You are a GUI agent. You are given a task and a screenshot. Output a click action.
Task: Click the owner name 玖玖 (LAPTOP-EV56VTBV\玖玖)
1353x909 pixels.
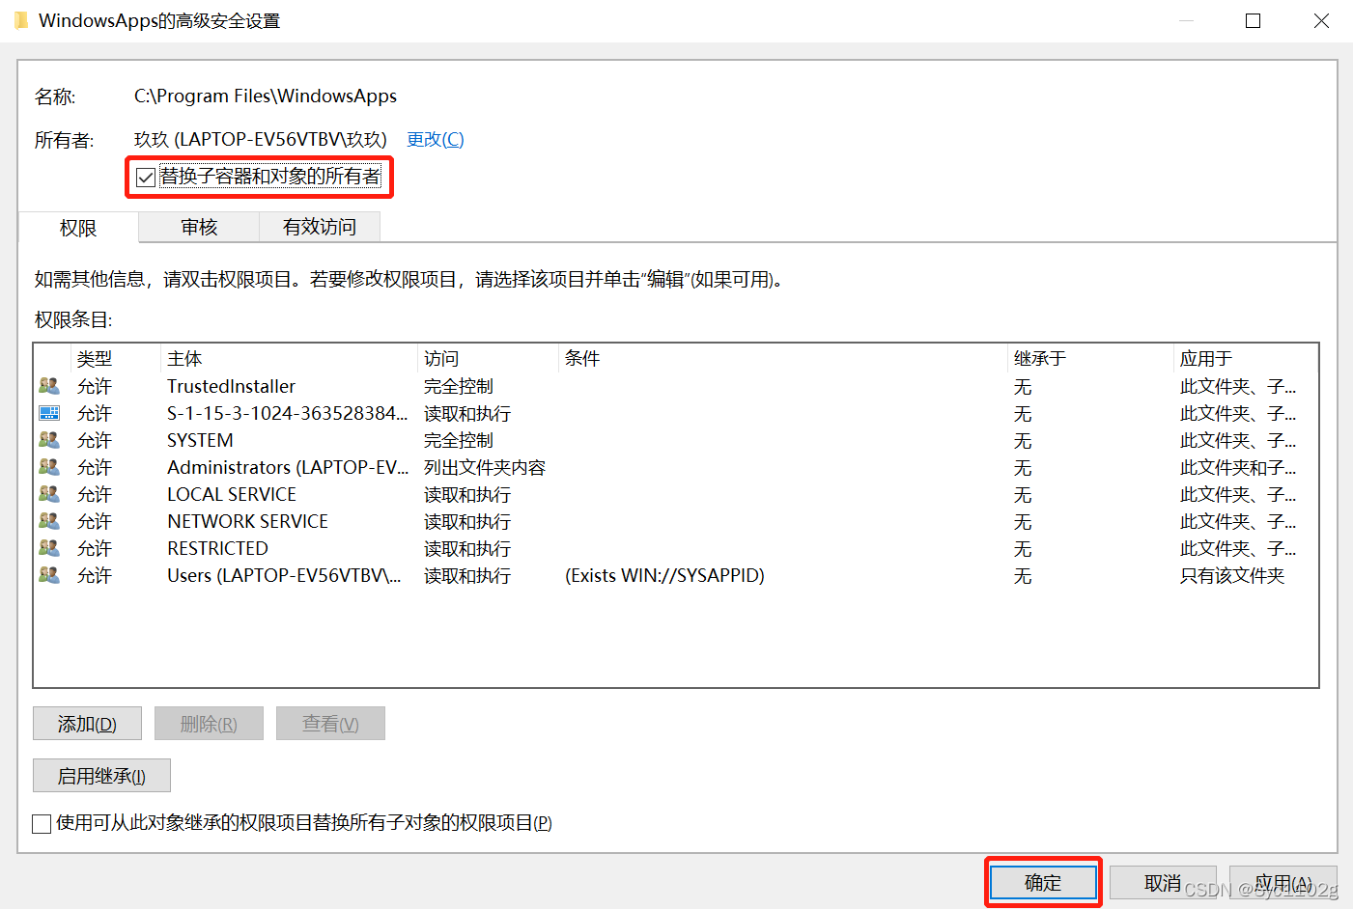[261, 139]
